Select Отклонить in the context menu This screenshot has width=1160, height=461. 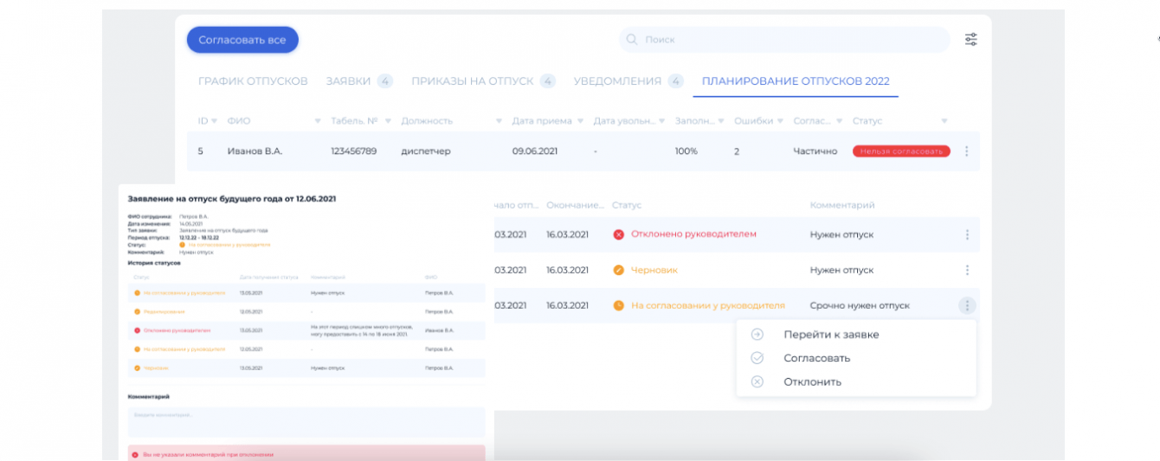[x=812, y=381]
